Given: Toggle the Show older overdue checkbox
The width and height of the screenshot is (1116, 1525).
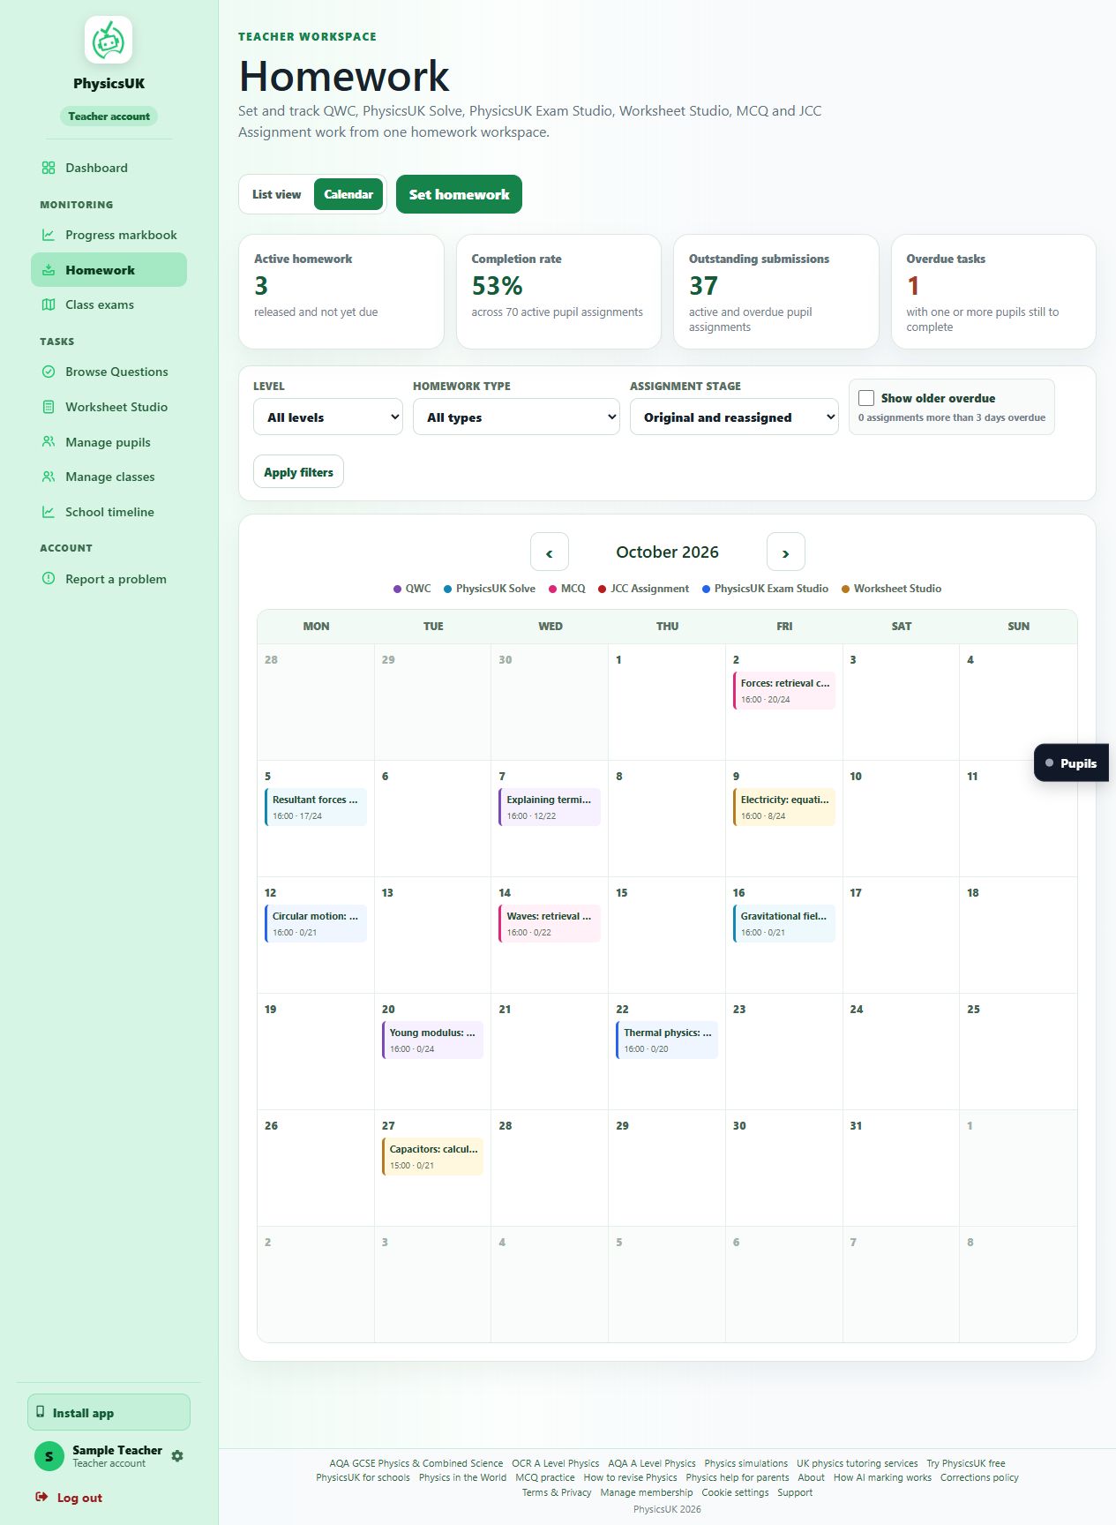Looking at the screenshot, I should point(866,398).
